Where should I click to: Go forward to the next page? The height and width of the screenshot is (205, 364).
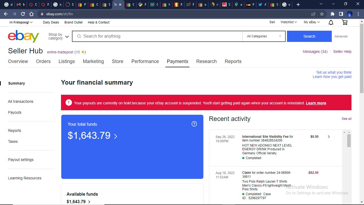14,14
